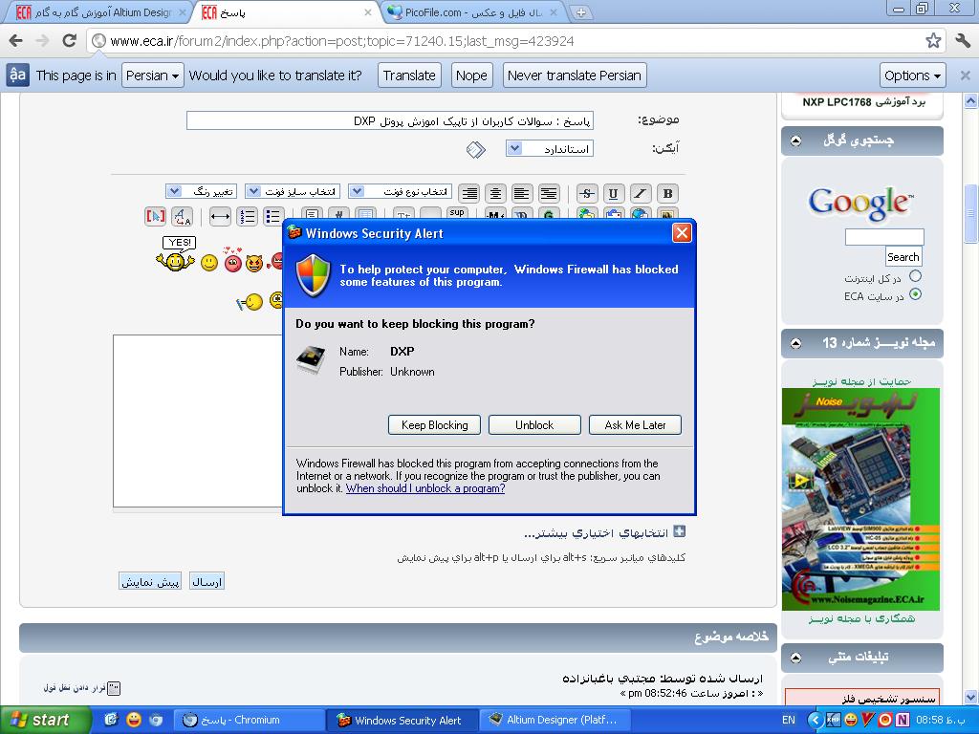Click the EN language indicator in taskbar
Image resolution: width=979 pixels, height=734 pixels.
[789, 720]
